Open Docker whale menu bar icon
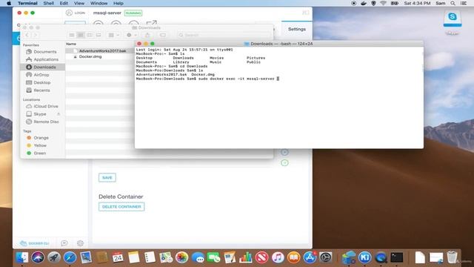The height and width of the screenshot is (267, 474). coord(364,3)
